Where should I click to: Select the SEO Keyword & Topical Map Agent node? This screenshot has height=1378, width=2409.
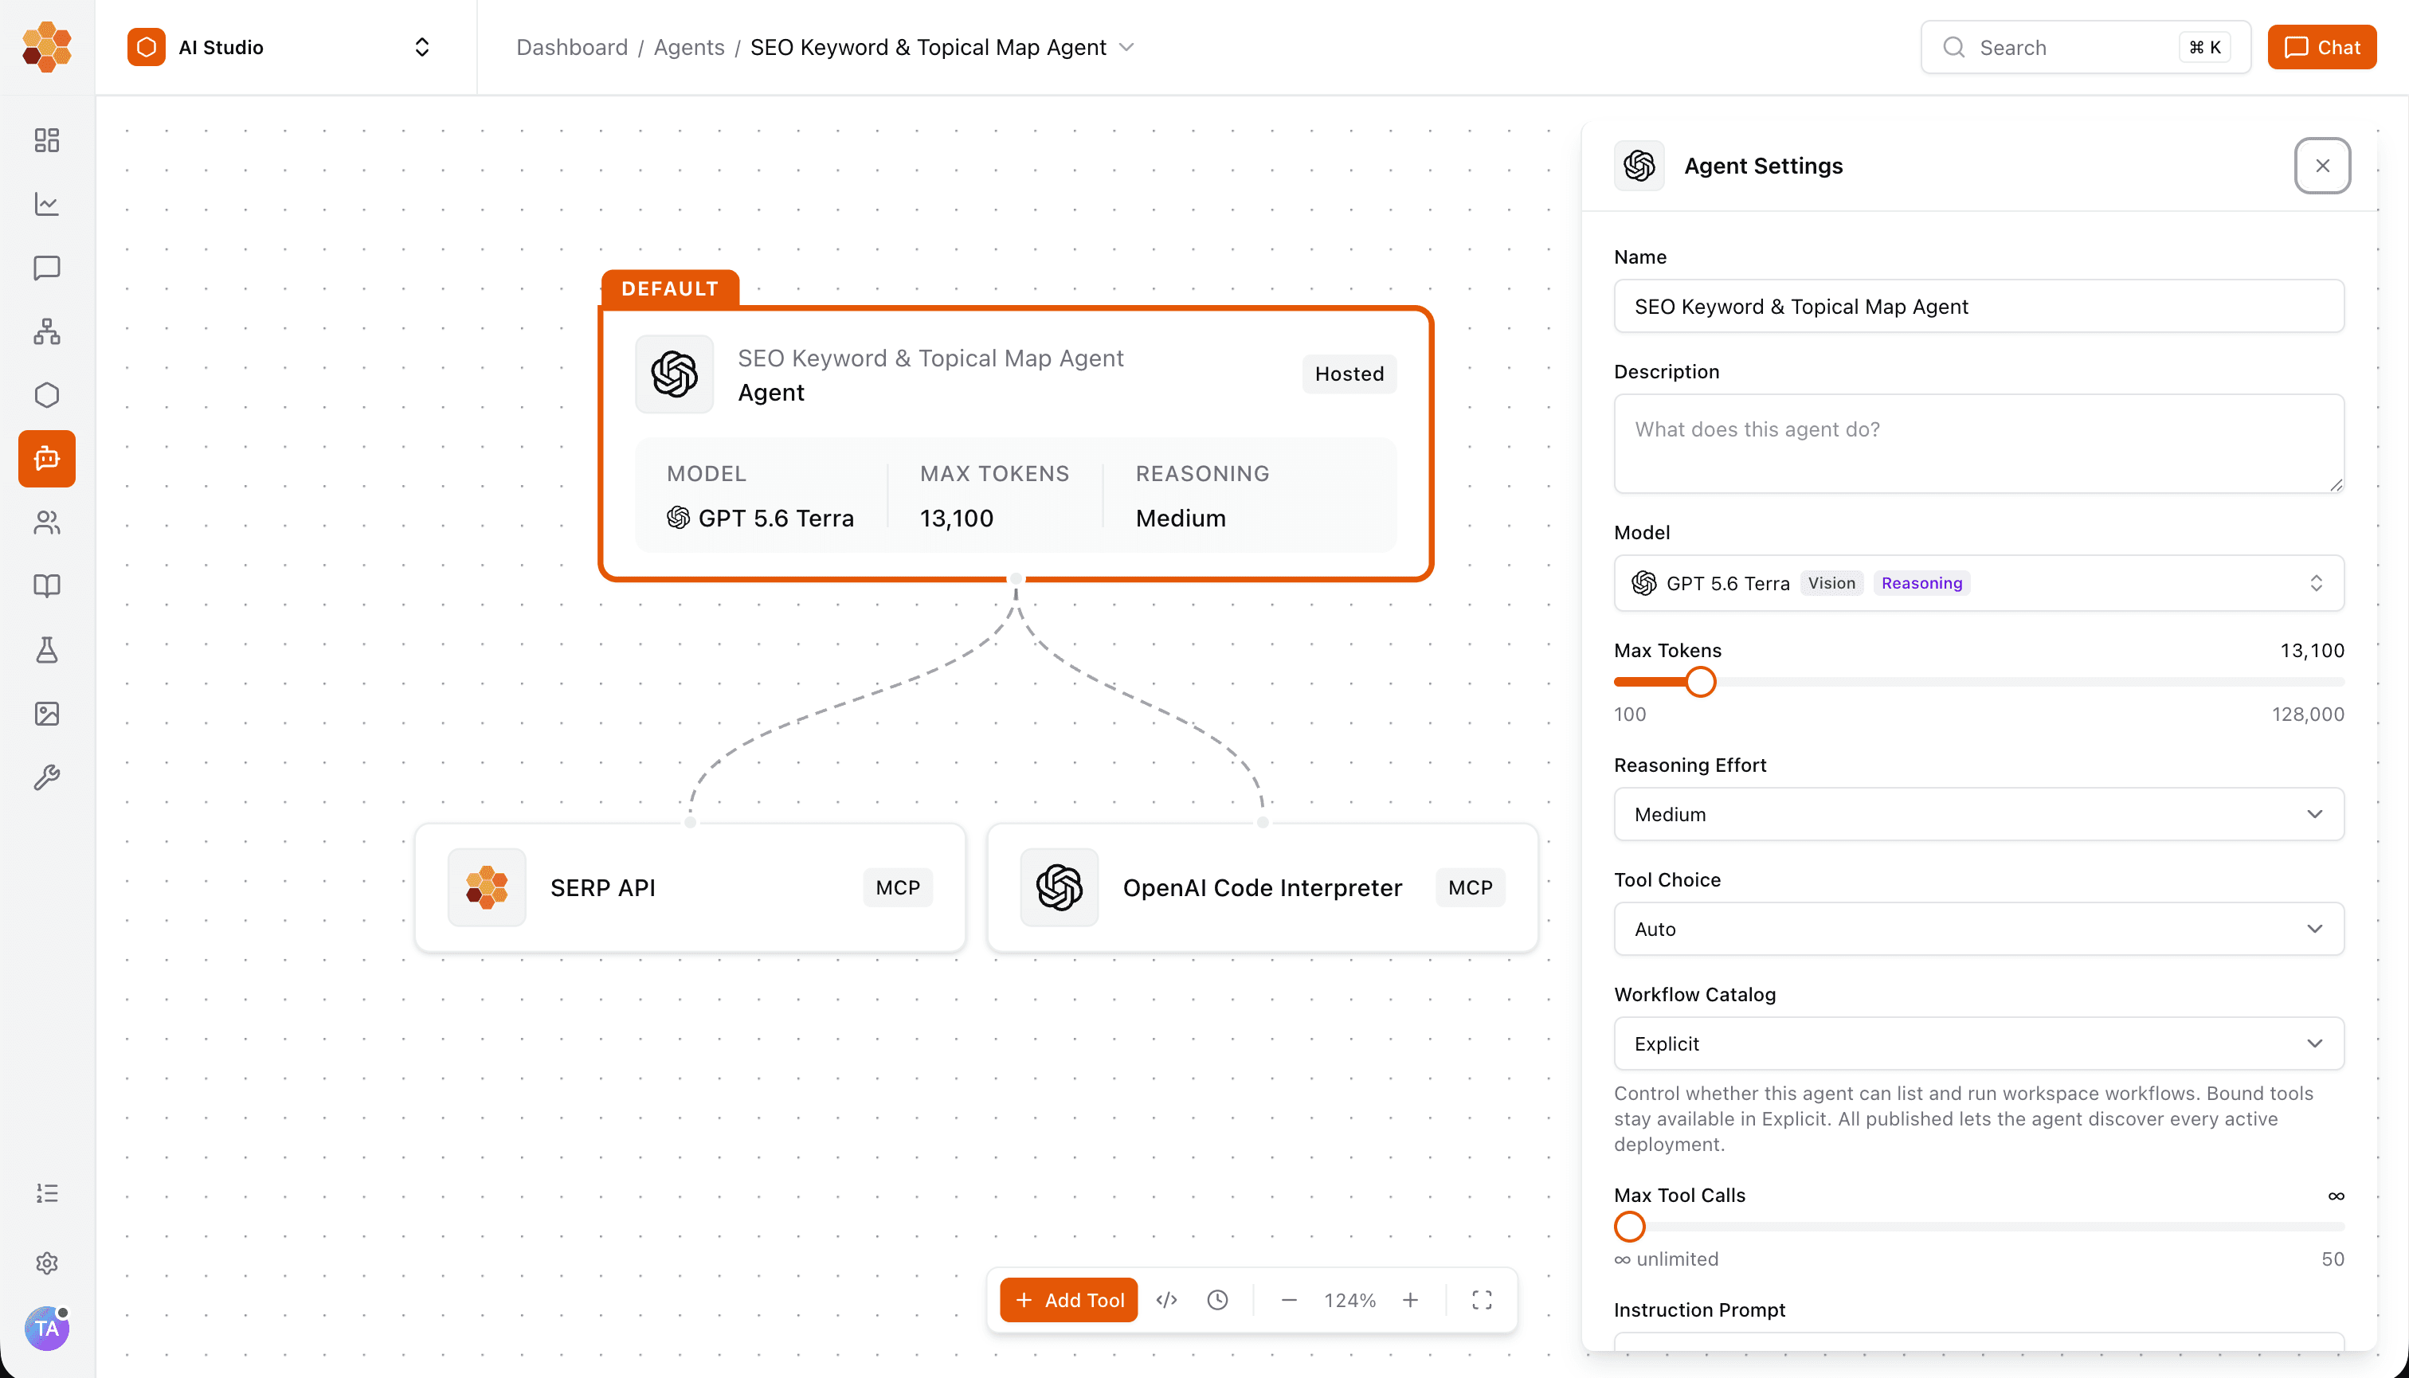click(1016, 443)
